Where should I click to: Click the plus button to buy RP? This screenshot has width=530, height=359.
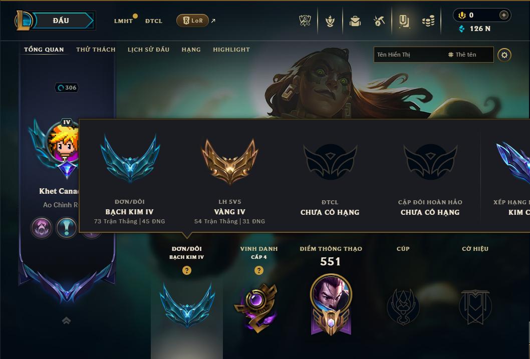click(x=503, y=15)
